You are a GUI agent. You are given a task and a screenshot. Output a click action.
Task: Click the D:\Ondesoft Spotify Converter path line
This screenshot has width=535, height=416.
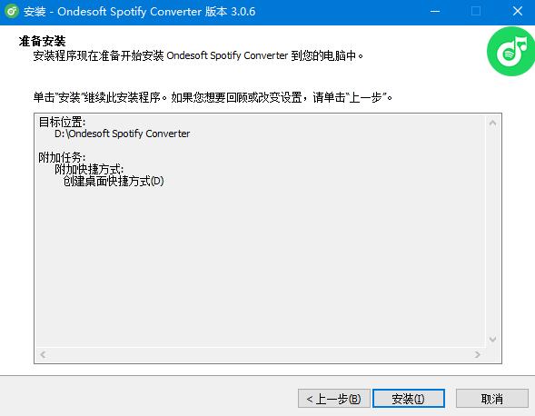coord(122,134)
